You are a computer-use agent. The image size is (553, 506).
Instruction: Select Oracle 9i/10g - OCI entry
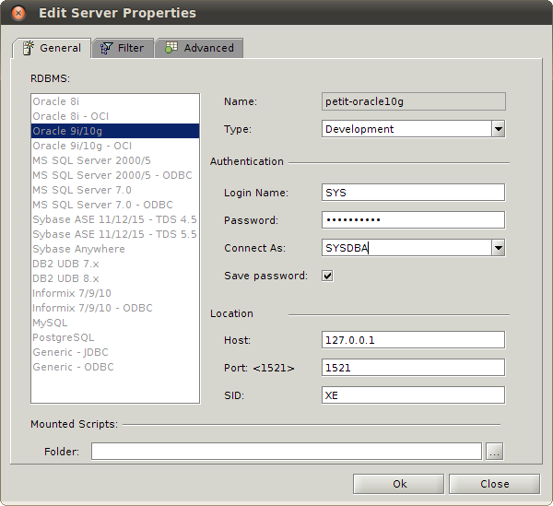coord(115,146)
